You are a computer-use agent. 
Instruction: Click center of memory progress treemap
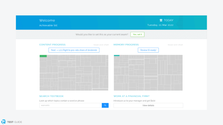click(148, 73)
